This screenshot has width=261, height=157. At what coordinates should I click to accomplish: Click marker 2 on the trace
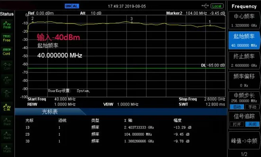point(33,22)
